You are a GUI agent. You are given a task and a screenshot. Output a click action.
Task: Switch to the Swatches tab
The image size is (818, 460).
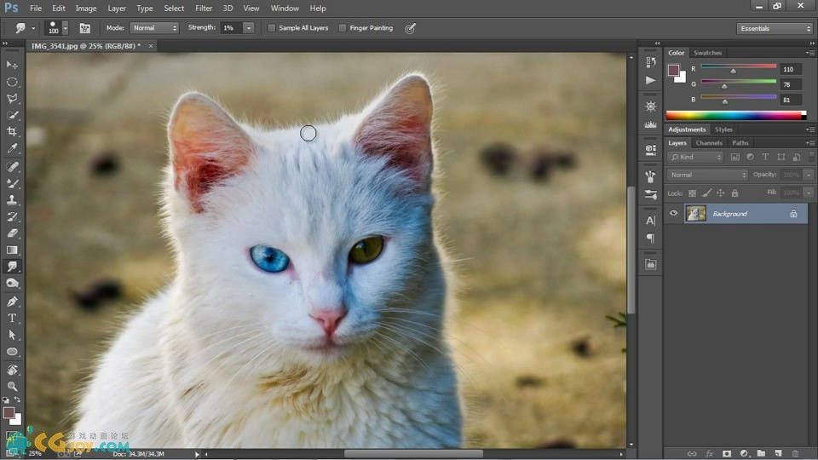707,53
